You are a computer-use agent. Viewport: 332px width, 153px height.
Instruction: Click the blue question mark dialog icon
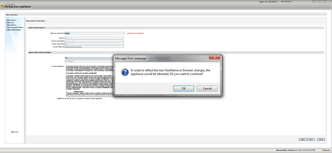[125, 72]
